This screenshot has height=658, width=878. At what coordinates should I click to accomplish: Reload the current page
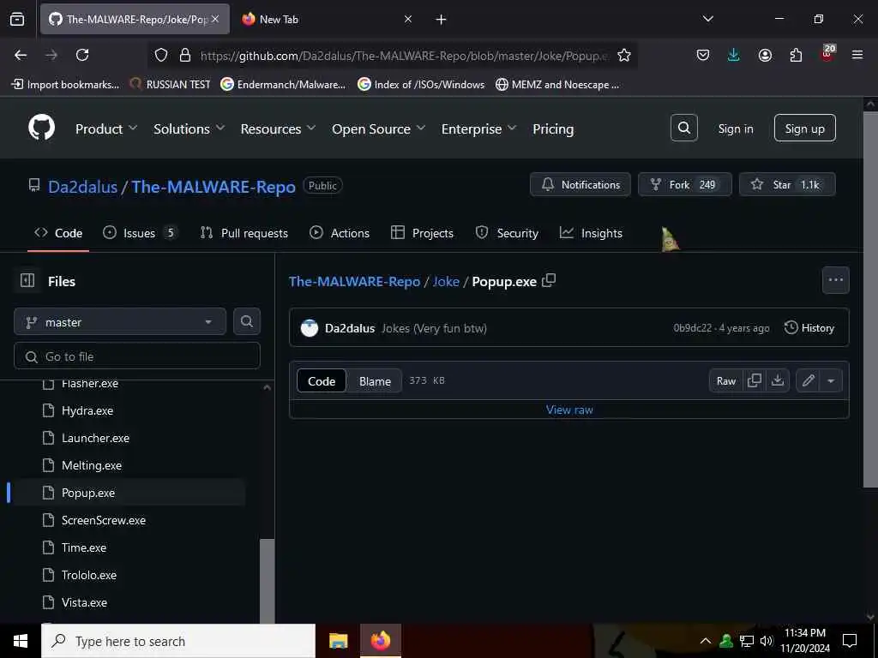[x=82, y=55]
